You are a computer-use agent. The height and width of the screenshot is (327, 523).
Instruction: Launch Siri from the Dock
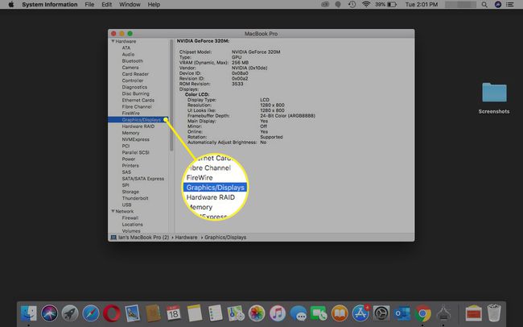(49, 313)
